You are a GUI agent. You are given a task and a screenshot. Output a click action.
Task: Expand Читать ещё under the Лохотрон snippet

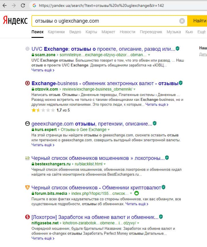tap(43, 238)
